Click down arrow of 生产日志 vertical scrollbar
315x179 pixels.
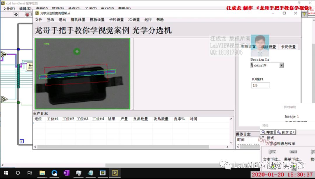pyautogui.click(x=231, y=143)
